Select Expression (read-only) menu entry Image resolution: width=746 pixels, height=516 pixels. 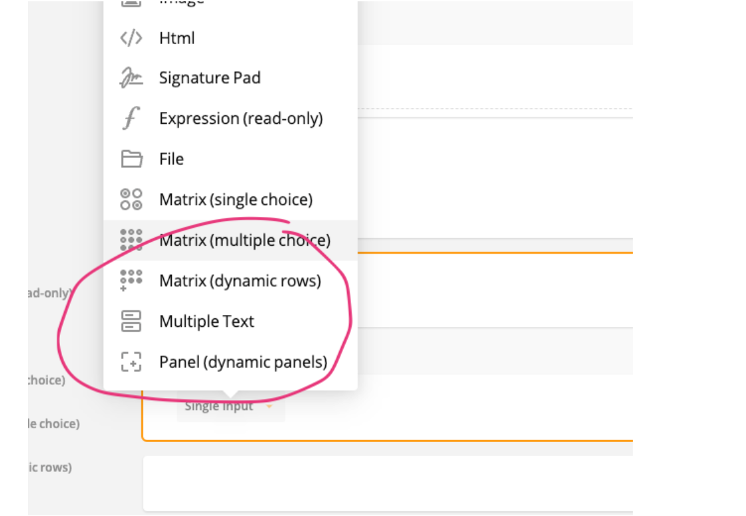[x=230, y=119]
